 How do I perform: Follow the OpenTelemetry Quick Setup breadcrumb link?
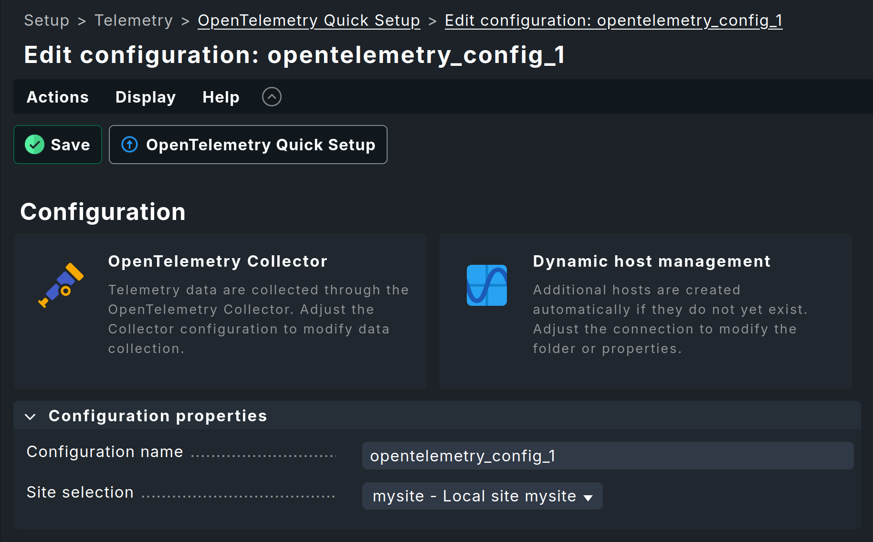click(x=309, y=21)
